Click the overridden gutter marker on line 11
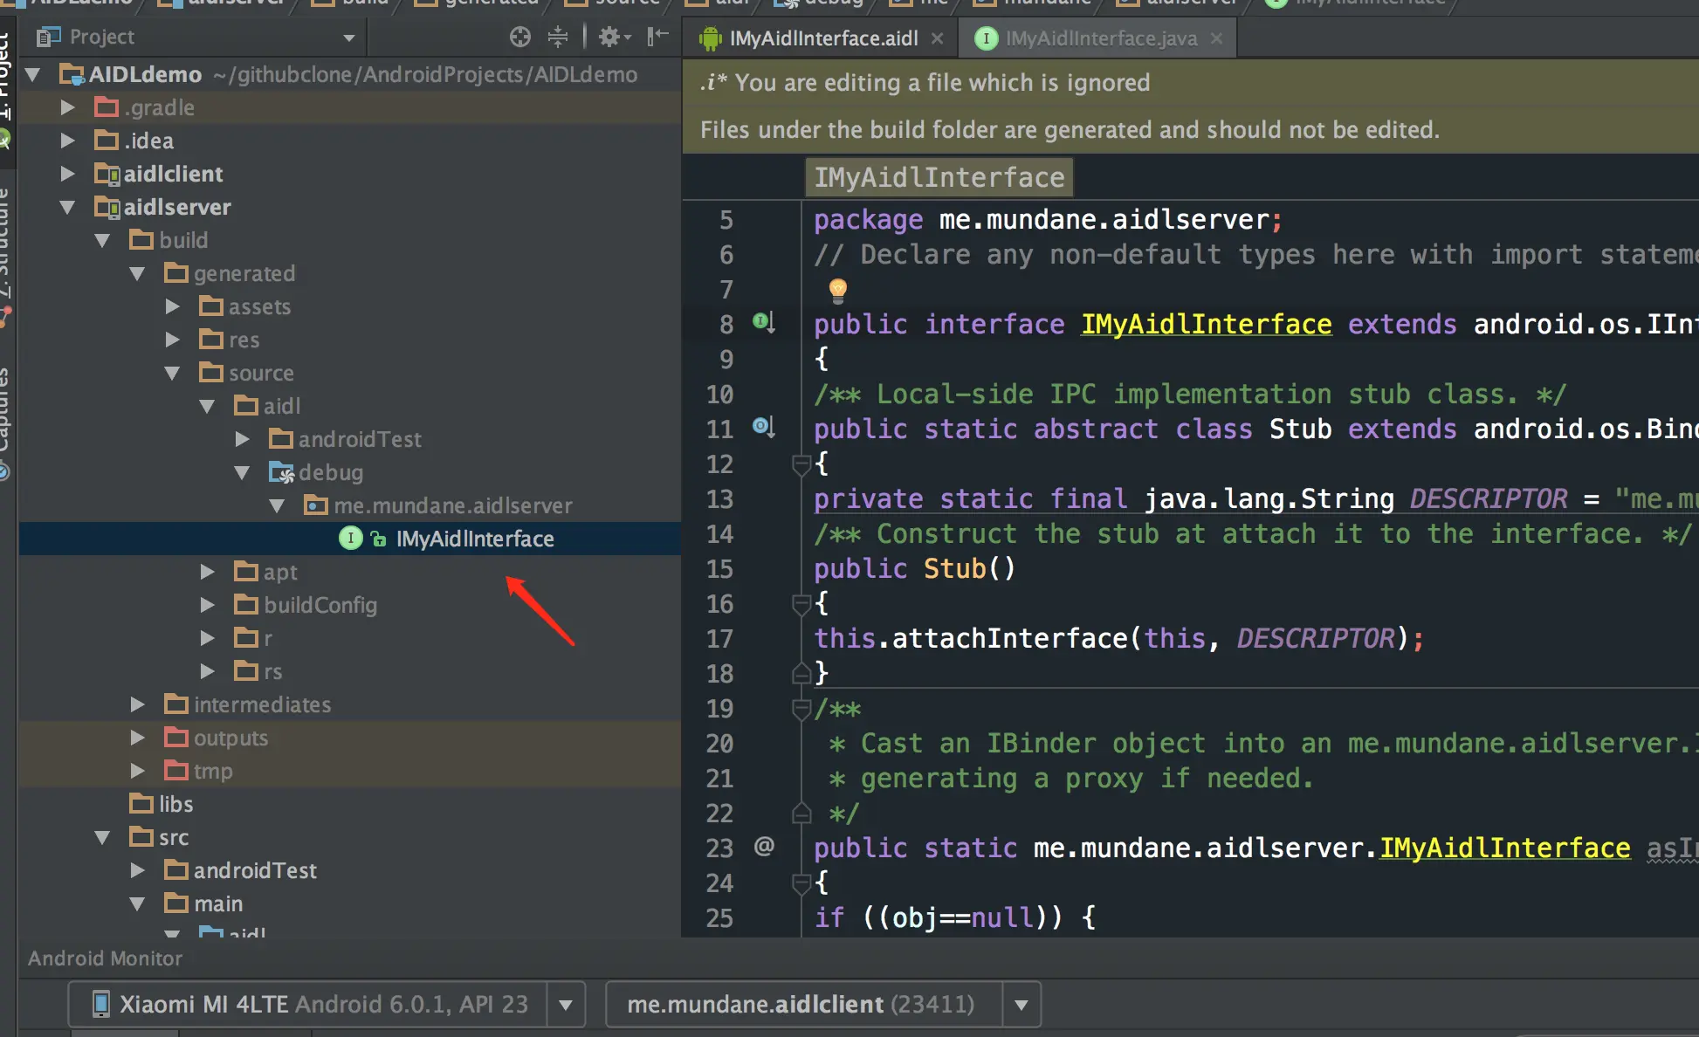The width and height of the screenshot is (1699, 1037). pos(763,428)
